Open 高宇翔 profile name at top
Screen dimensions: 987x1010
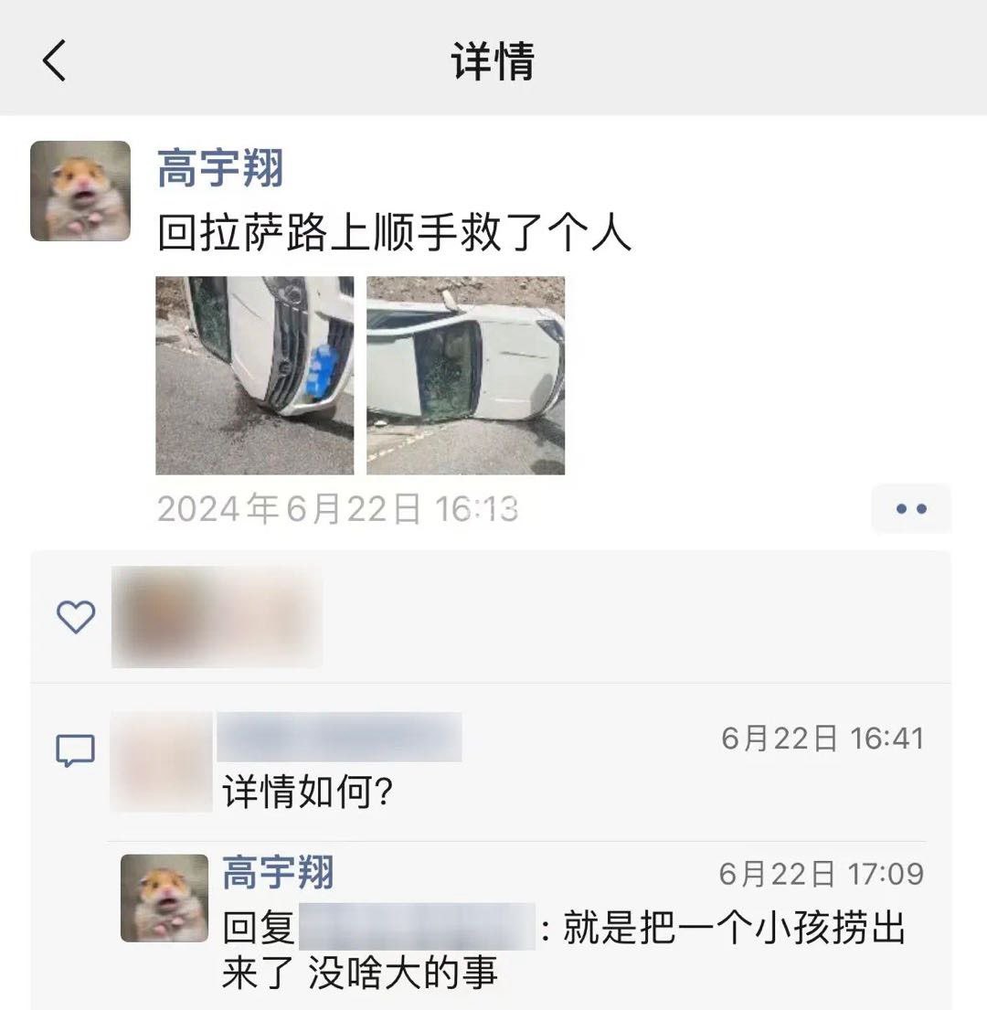221,168
